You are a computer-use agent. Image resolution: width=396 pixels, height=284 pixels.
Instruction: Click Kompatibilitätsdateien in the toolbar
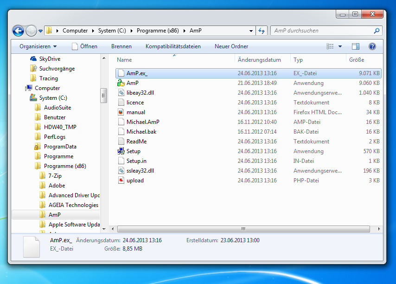(173, 46)
